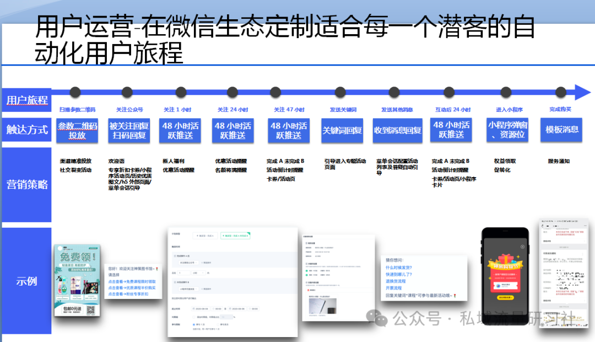Click the 名额将满提醒 strategy text

(x=231, y=170)
